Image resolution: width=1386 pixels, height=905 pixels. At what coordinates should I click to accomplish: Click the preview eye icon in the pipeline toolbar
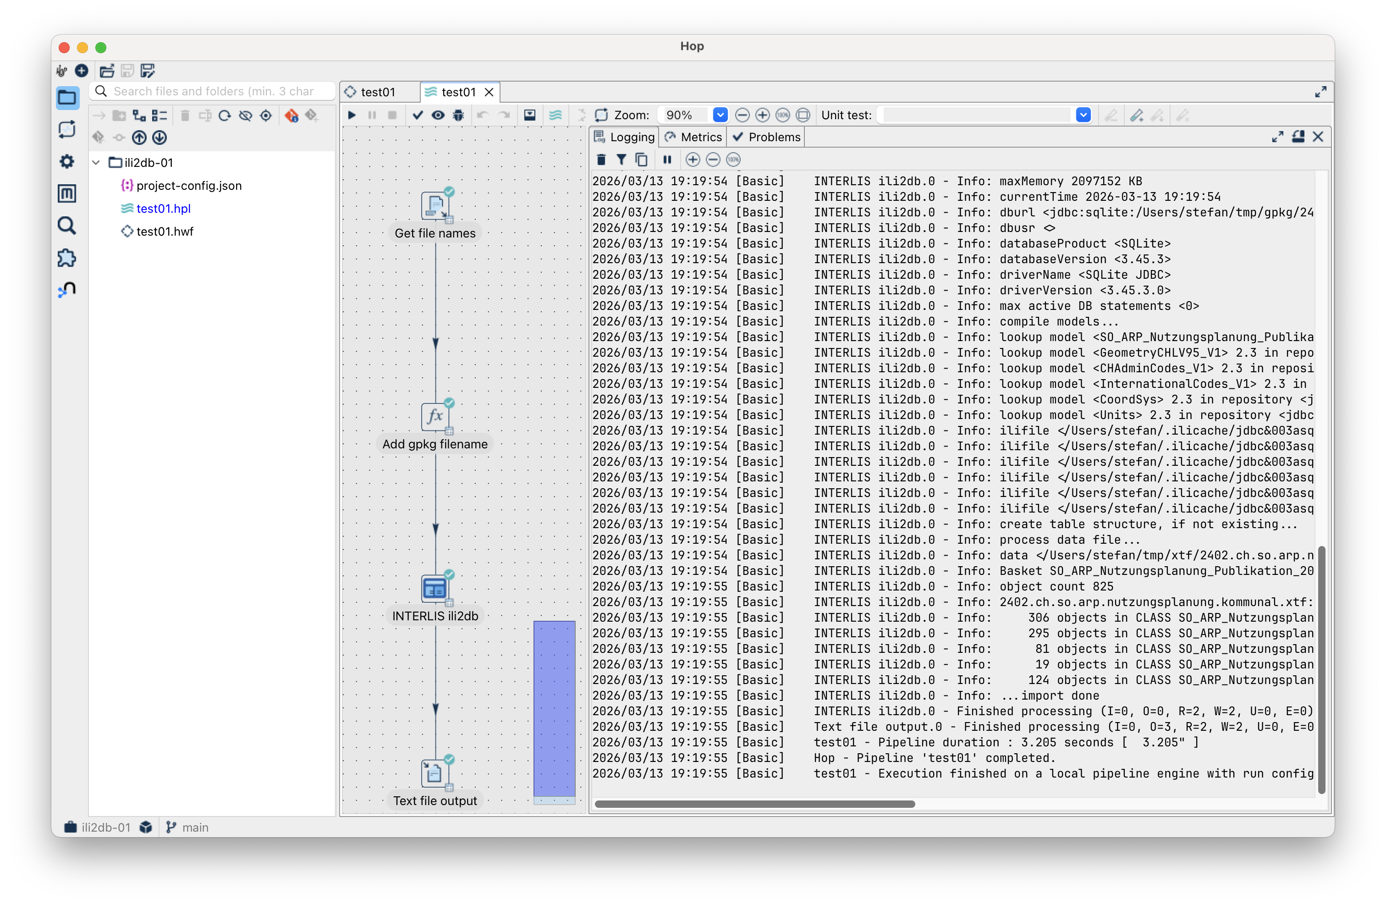438,116
